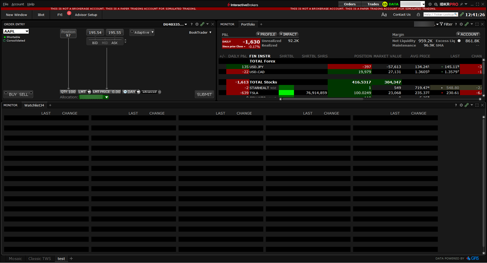This screenshot has height=263, width=487.
Task: Open the DAY time-in-force dropdown
Action: 138,92
